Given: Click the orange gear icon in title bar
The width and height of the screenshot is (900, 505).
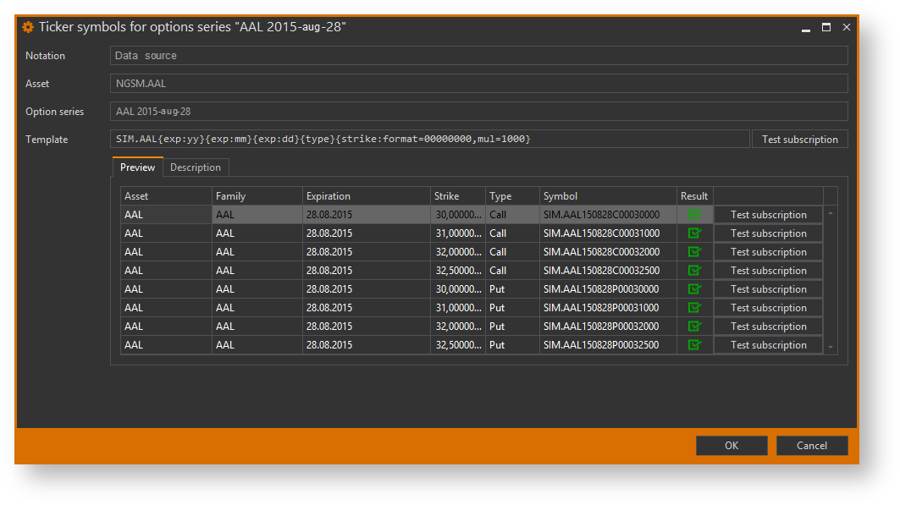Looking at the screenshot, I should 28,27.
